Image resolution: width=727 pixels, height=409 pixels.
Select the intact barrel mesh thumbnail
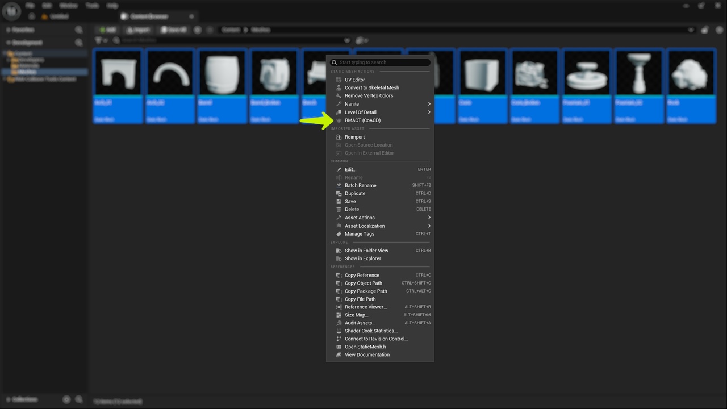click(222, 73)
